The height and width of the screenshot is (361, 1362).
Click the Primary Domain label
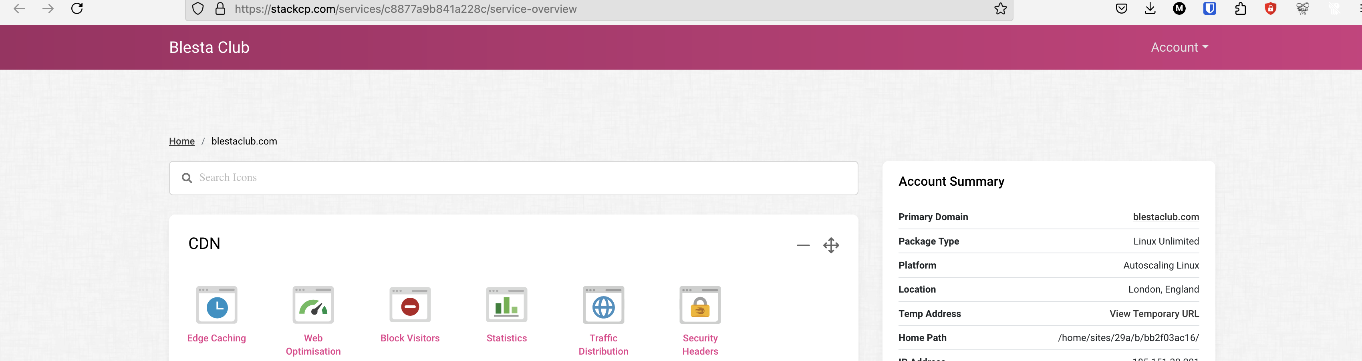coord(933,217)
